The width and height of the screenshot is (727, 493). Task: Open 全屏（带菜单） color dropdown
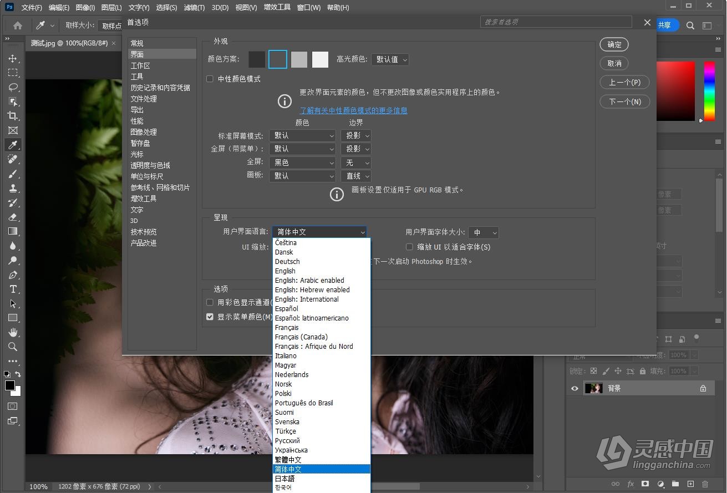point(302,149)
